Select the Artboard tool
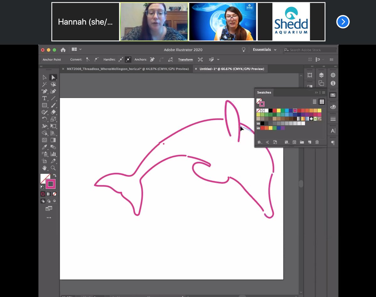The width and height of the screenshot is (376, 297). [x=44, y=161]
